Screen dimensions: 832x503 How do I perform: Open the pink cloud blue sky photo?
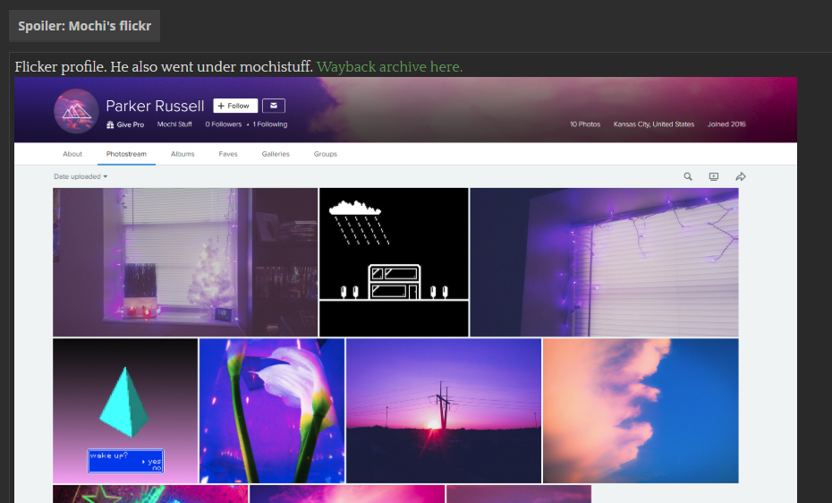(x=641, y=411)
